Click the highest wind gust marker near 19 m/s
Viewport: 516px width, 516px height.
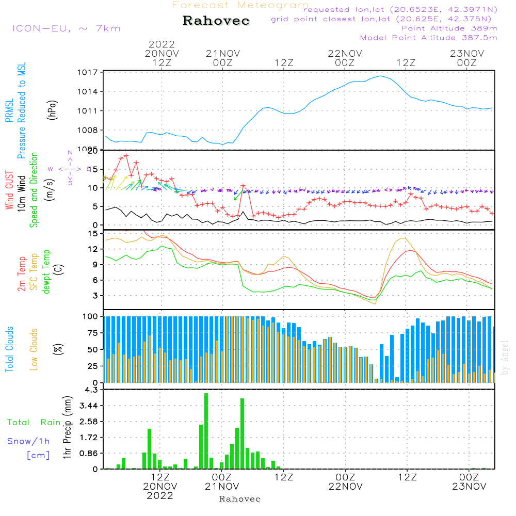126,156
